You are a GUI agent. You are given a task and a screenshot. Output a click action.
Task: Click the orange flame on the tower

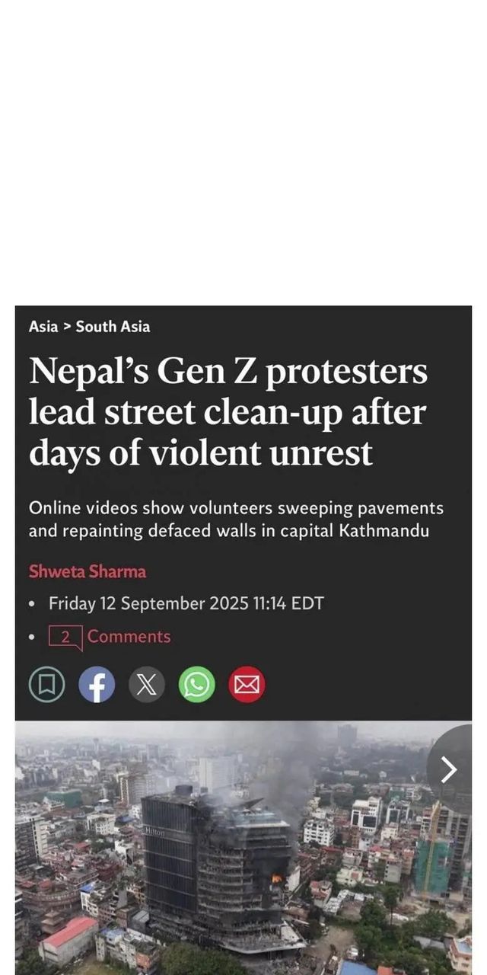(276, 878)
